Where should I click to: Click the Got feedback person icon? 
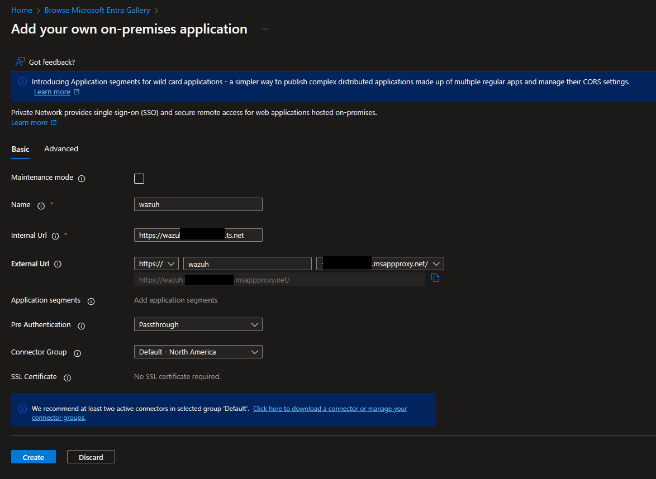20,62
